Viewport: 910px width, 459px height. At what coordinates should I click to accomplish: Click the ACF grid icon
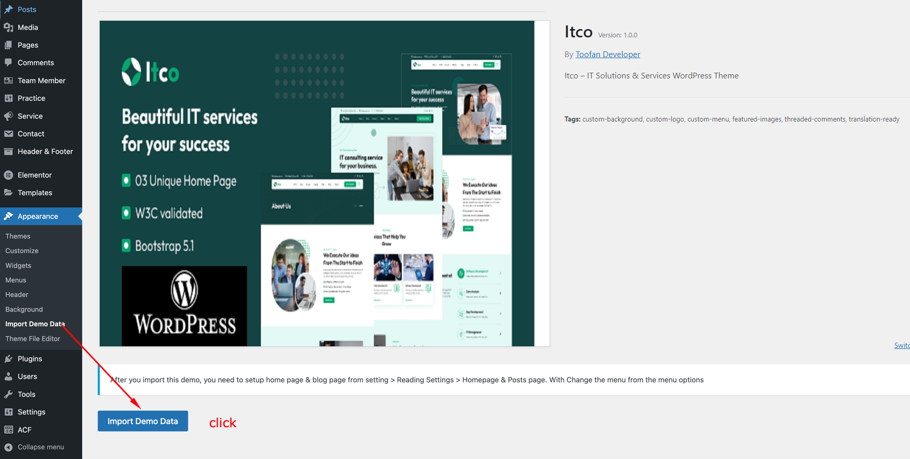click(x=8, y=430)
